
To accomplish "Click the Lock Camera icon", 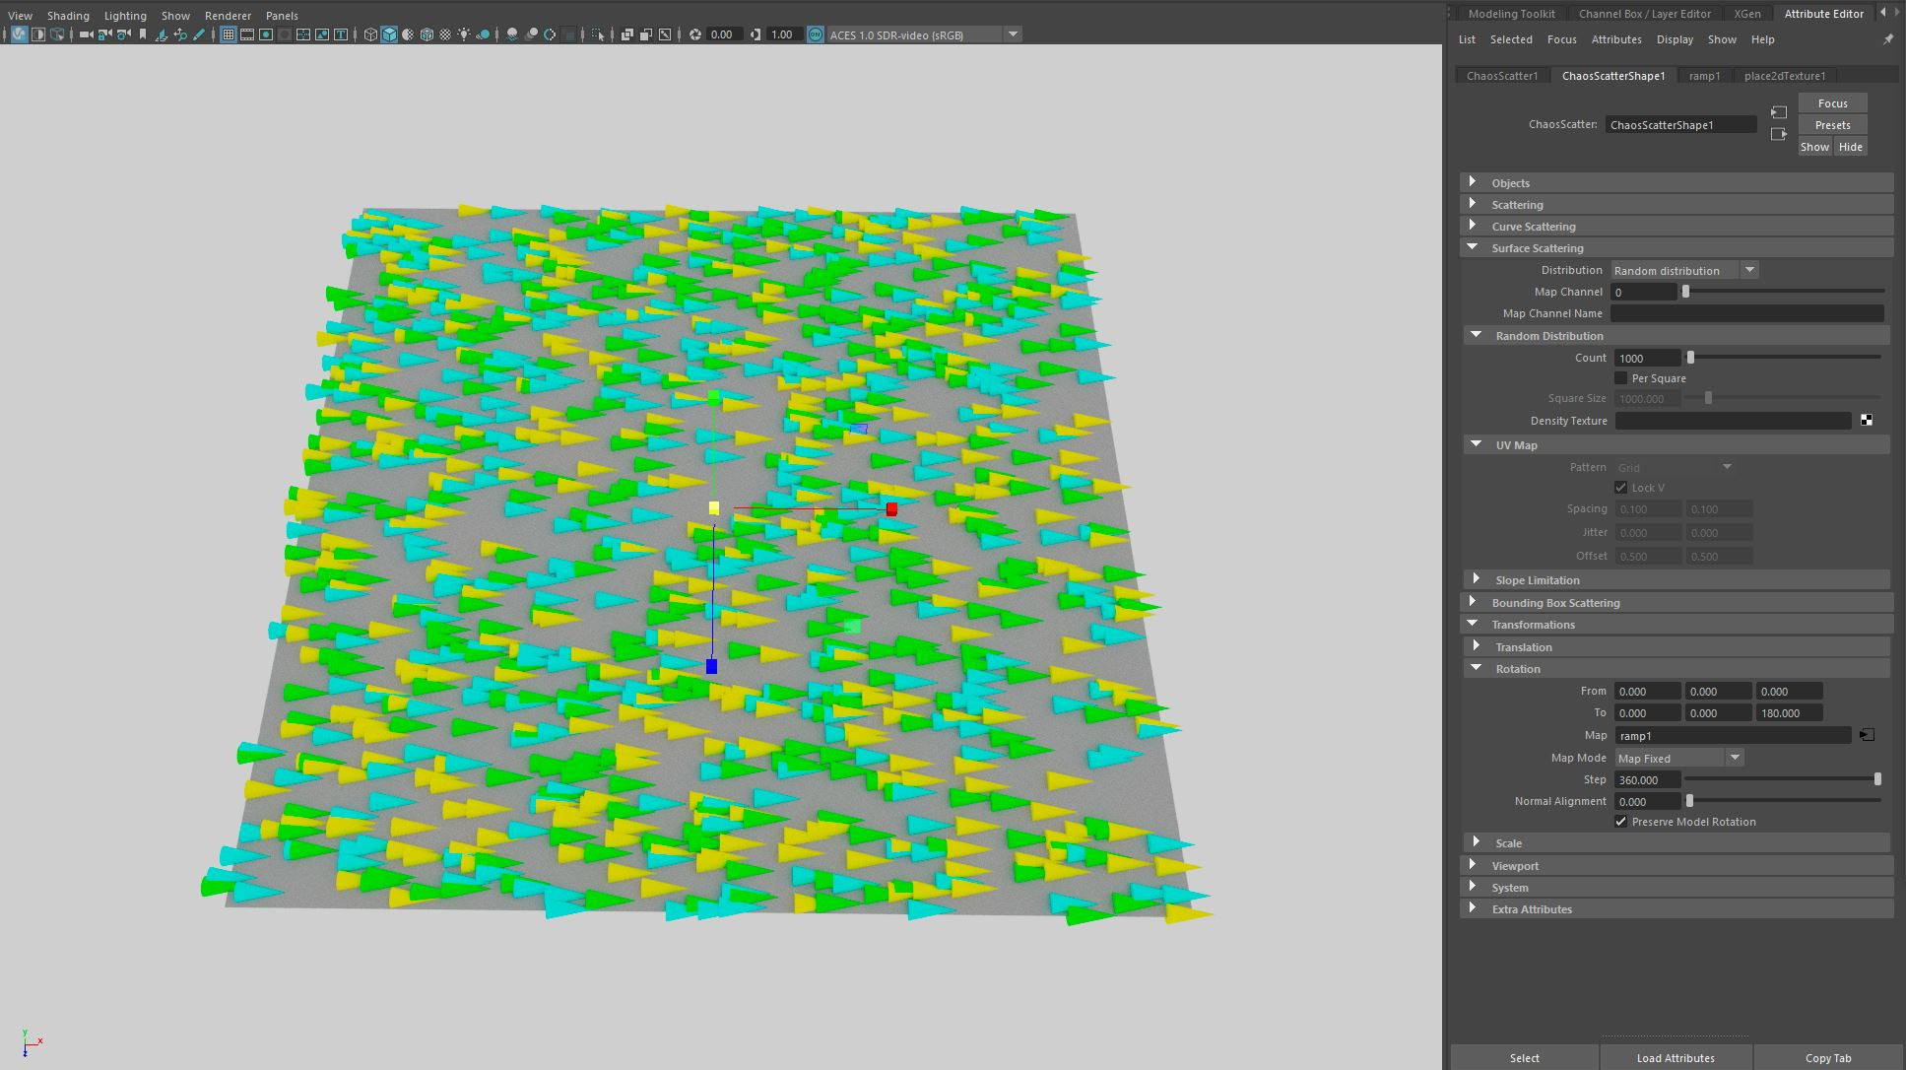I will (x=103, y=34).
